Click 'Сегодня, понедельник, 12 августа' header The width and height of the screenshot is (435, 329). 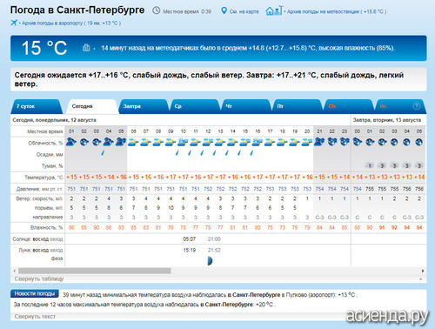54,120
